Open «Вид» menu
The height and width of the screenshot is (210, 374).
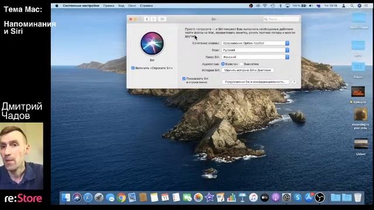coord(121,5)
